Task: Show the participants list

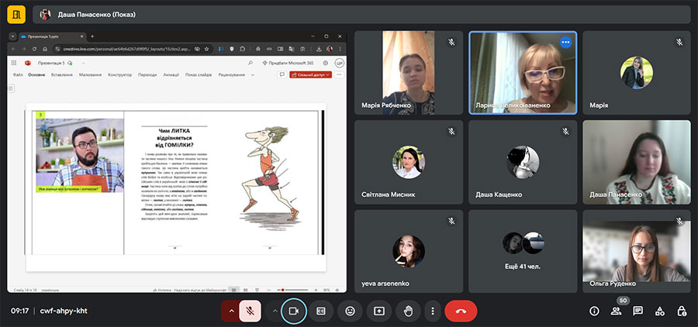Action: [616, 311]
